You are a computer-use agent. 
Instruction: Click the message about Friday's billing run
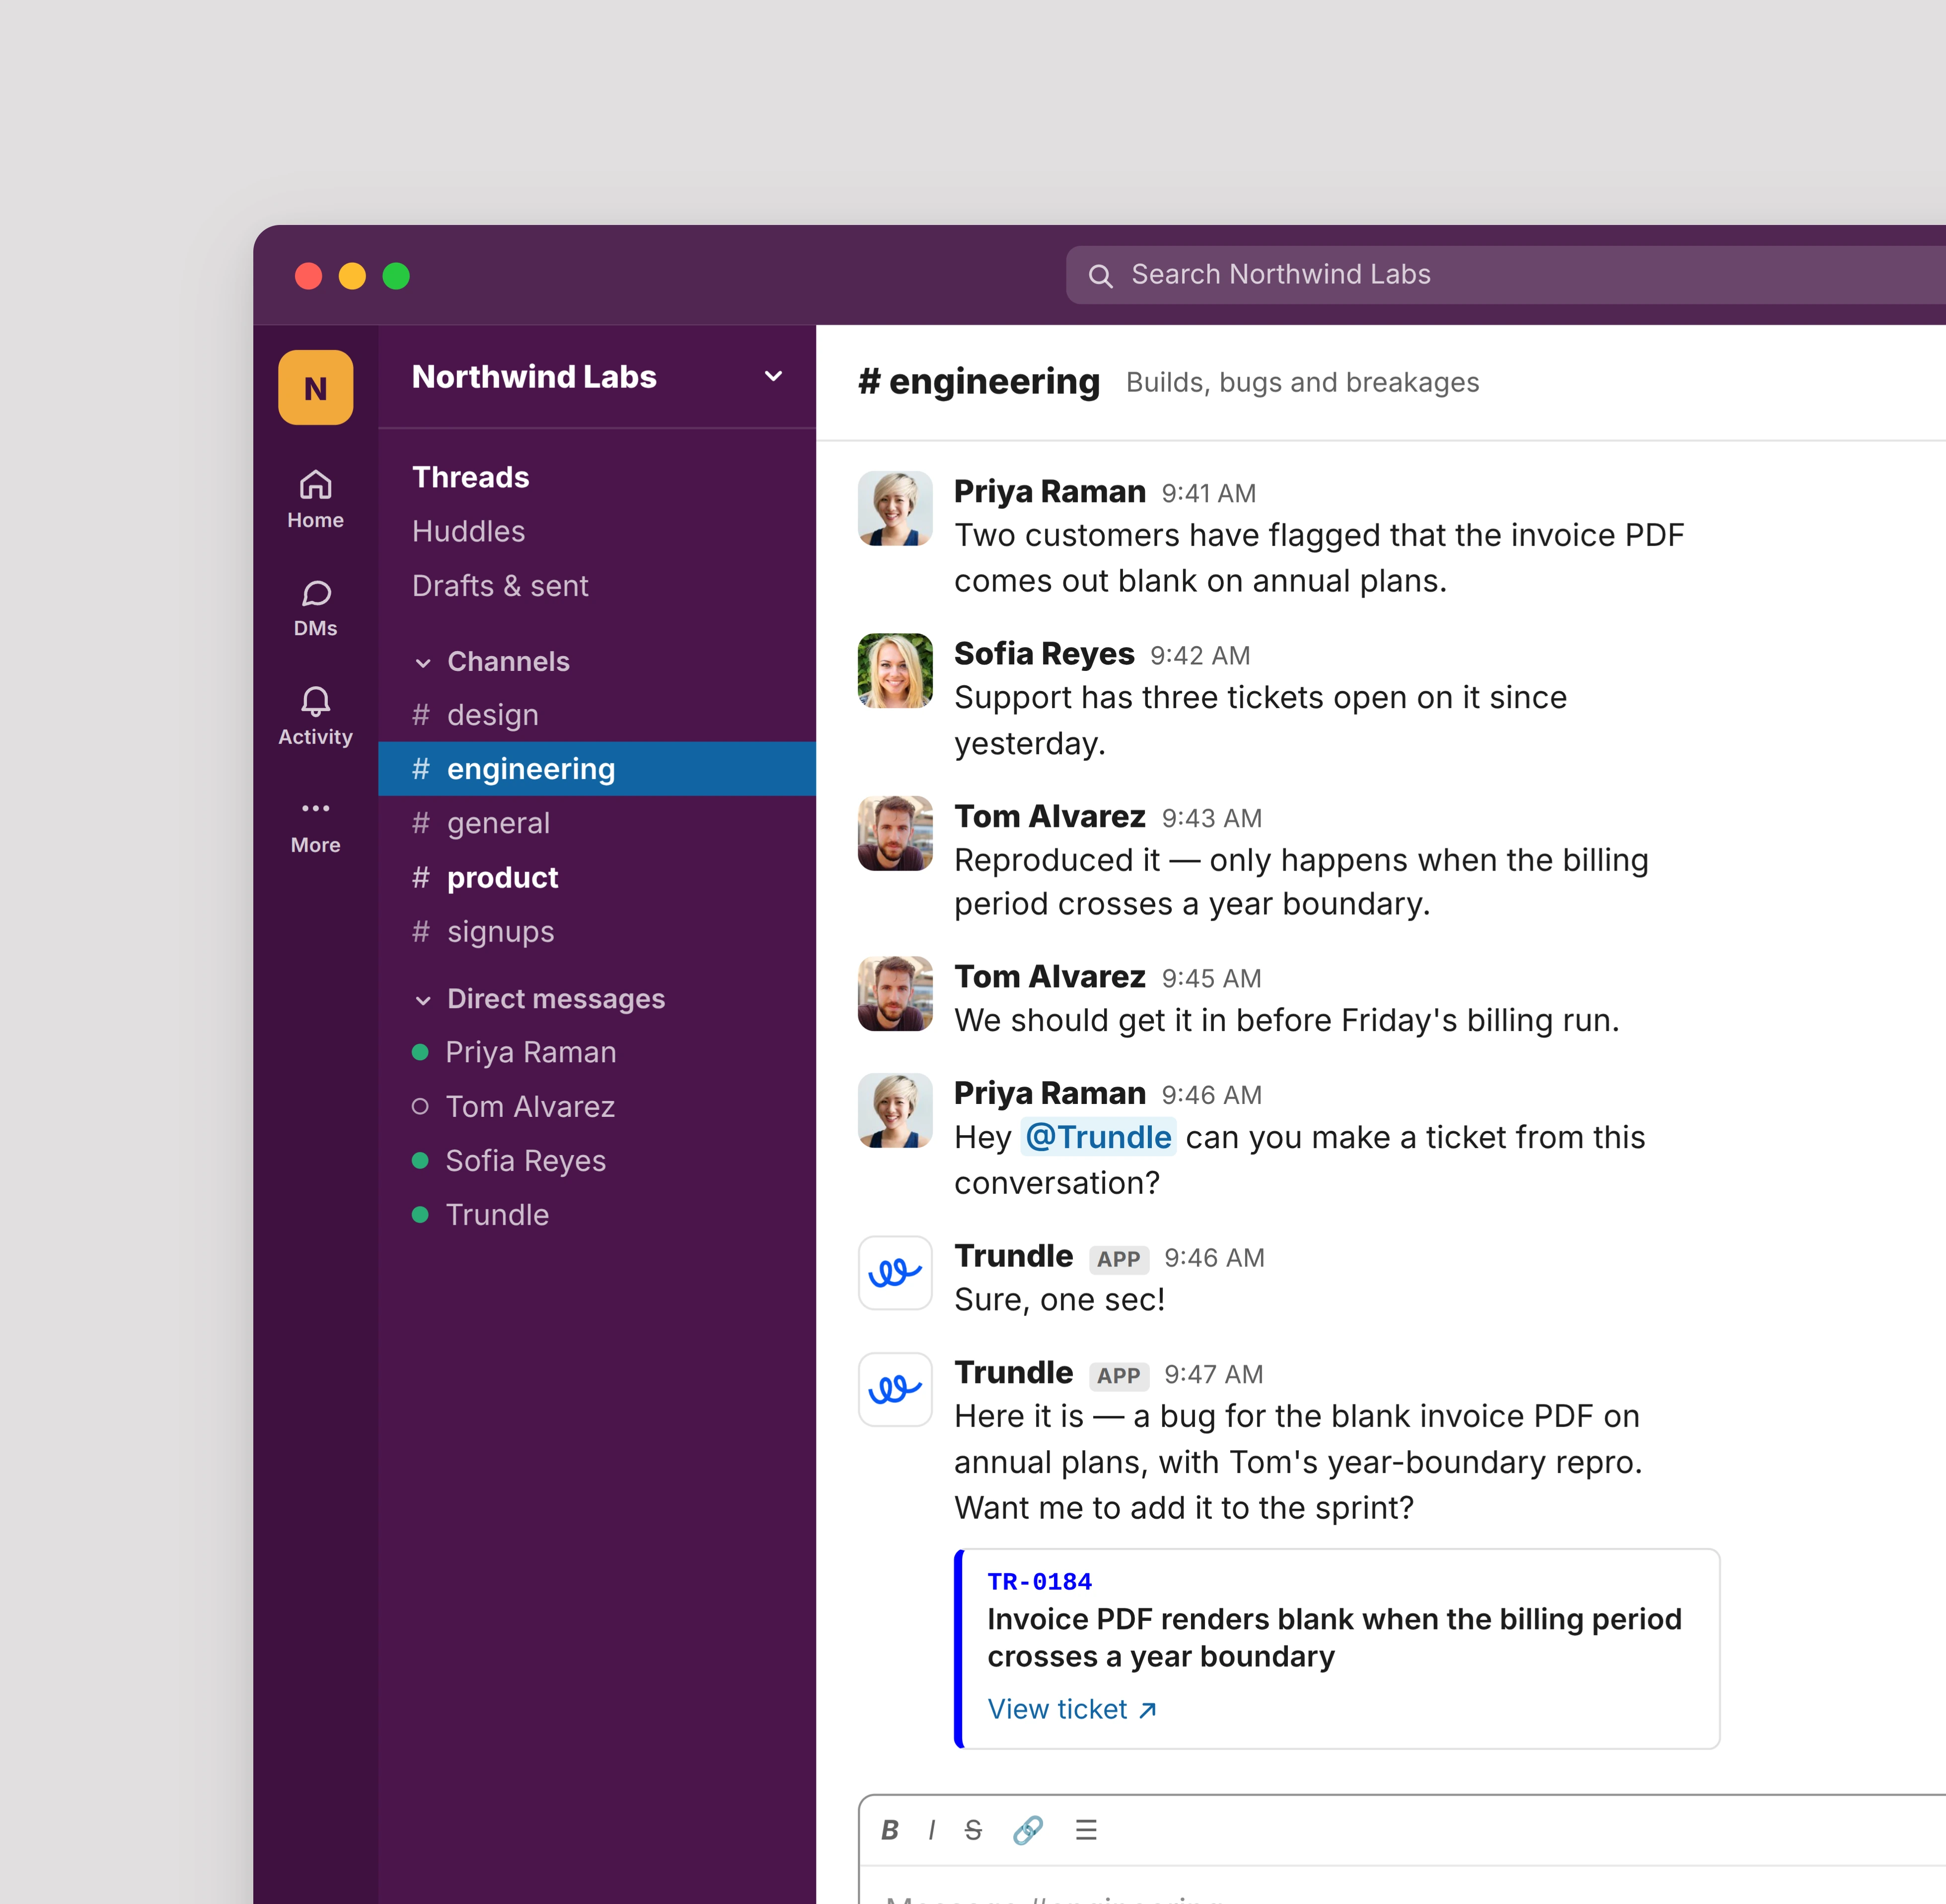pyautogui.click(x=1286, y=1020)
